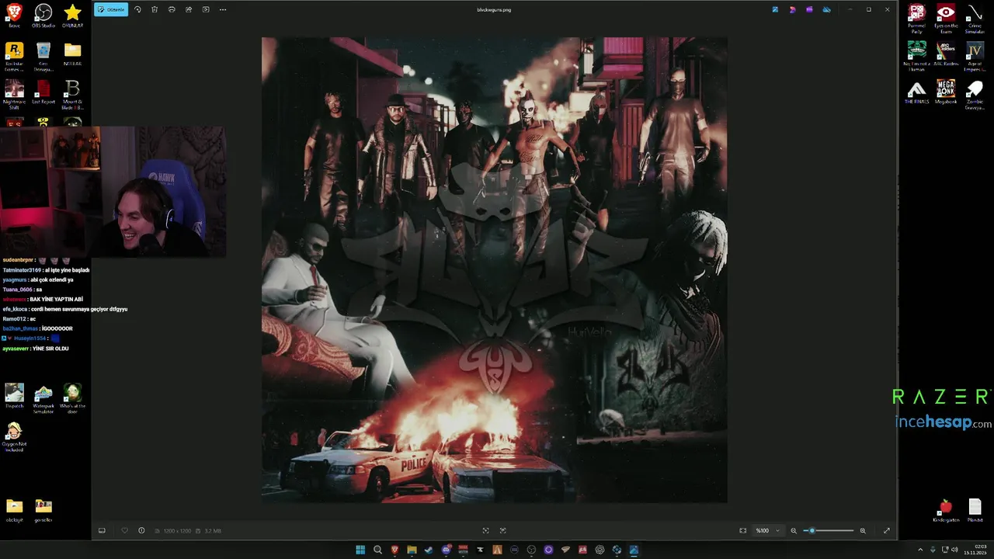The width and height of the screenshot is (994, 559).
Task: Select the Recycle Bin desktop icon
Action: tap(43, 56)
